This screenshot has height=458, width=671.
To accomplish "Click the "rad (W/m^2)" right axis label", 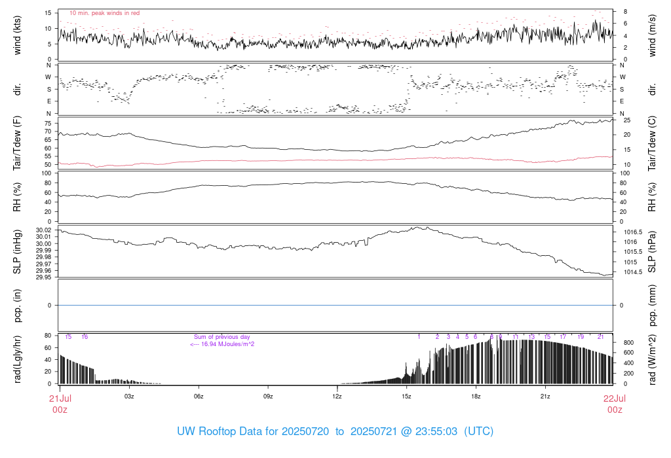I will 653,359.
